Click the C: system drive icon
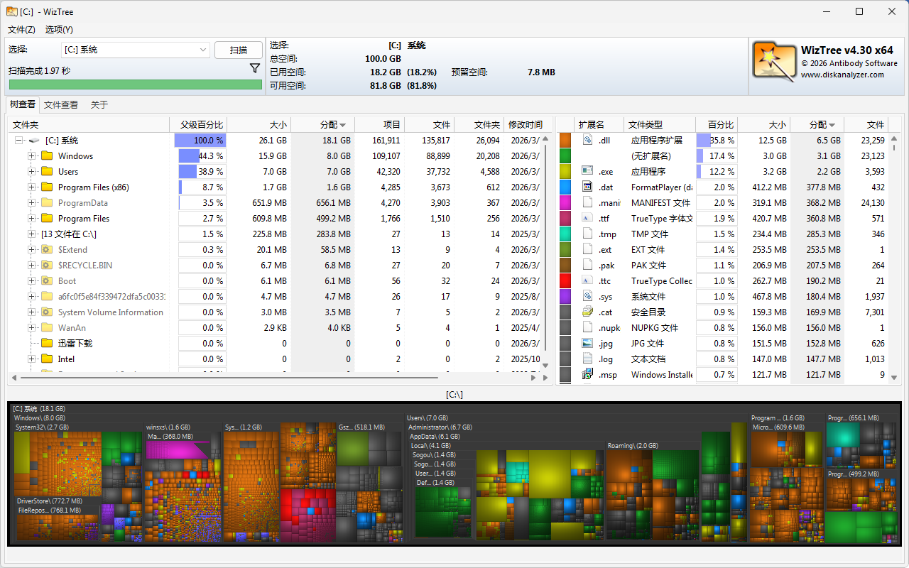 click(34, 141)
